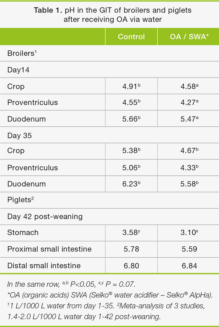Select the Control column header
Image resolution: width=219 pixels, height=327 pixels.
(131, 37)
